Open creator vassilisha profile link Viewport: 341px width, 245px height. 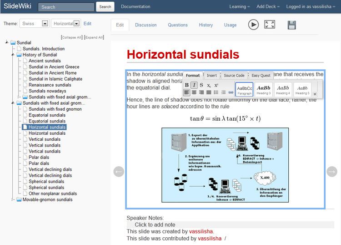[x=201, y=231]
